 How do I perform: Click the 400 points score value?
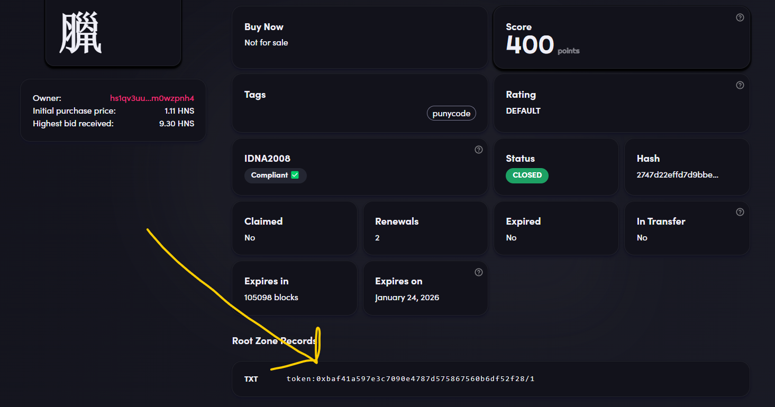[x=530, y=45]
